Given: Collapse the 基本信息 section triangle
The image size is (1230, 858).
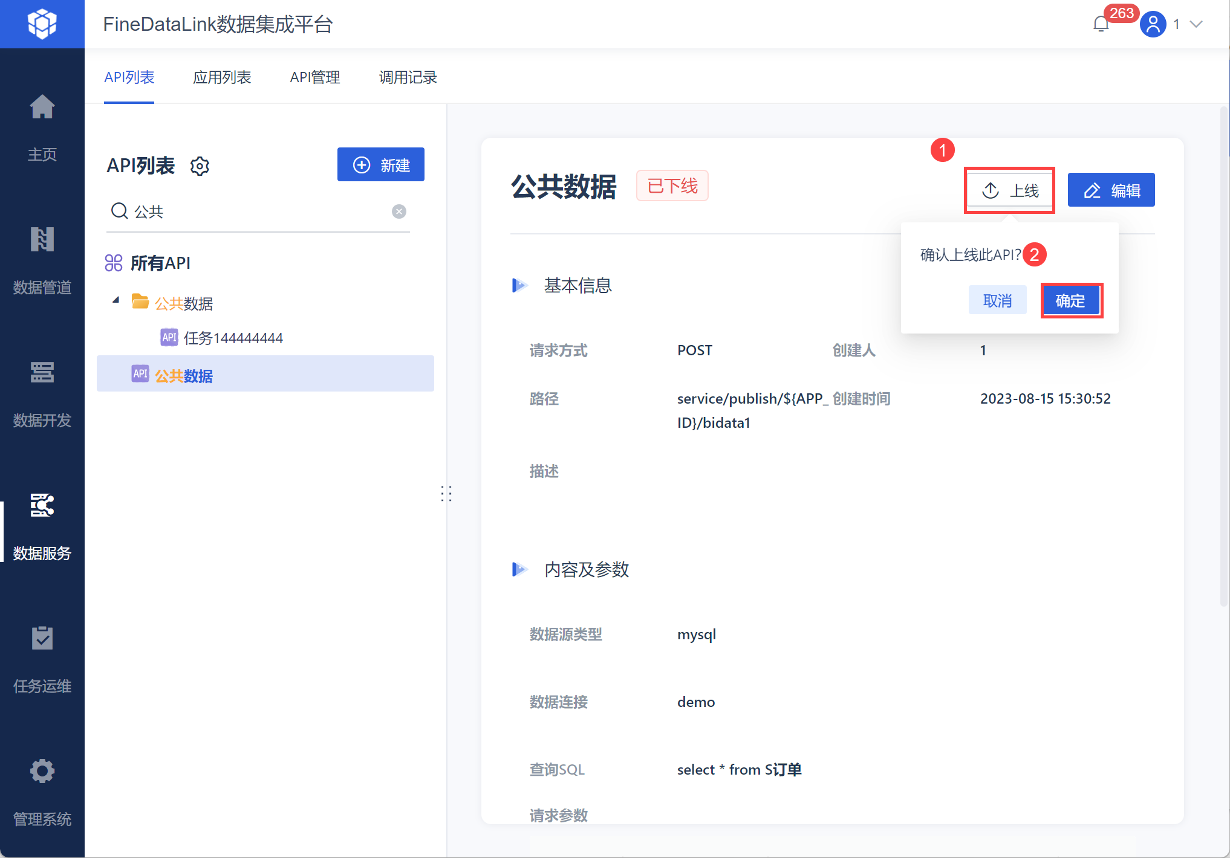Looking at the screenshot, I should coord(519,285).
